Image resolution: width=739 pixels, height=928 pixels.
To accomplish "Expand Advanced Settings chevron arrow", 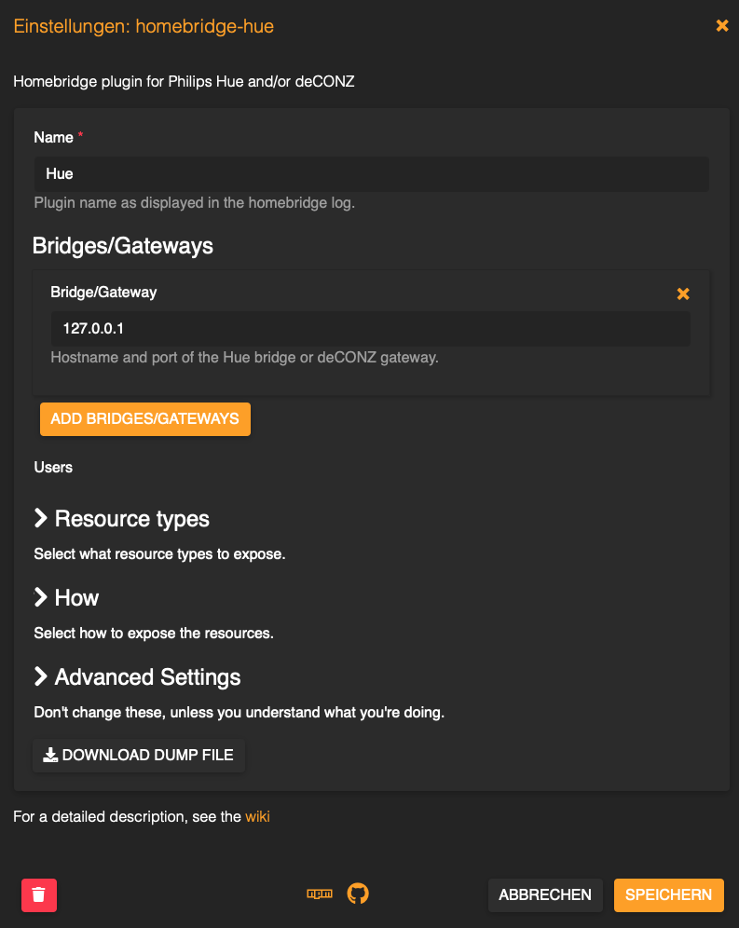I will pyautogui.click(x=41, y=676).
